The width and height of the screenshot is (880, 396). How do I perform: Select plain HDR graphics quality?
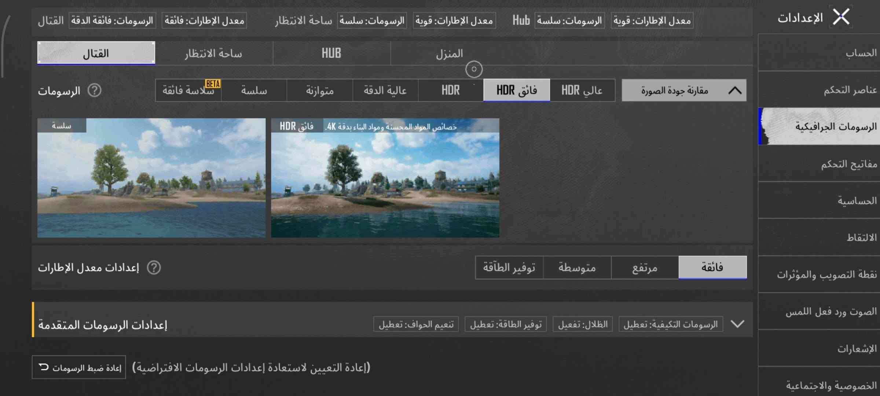[451, 90]
